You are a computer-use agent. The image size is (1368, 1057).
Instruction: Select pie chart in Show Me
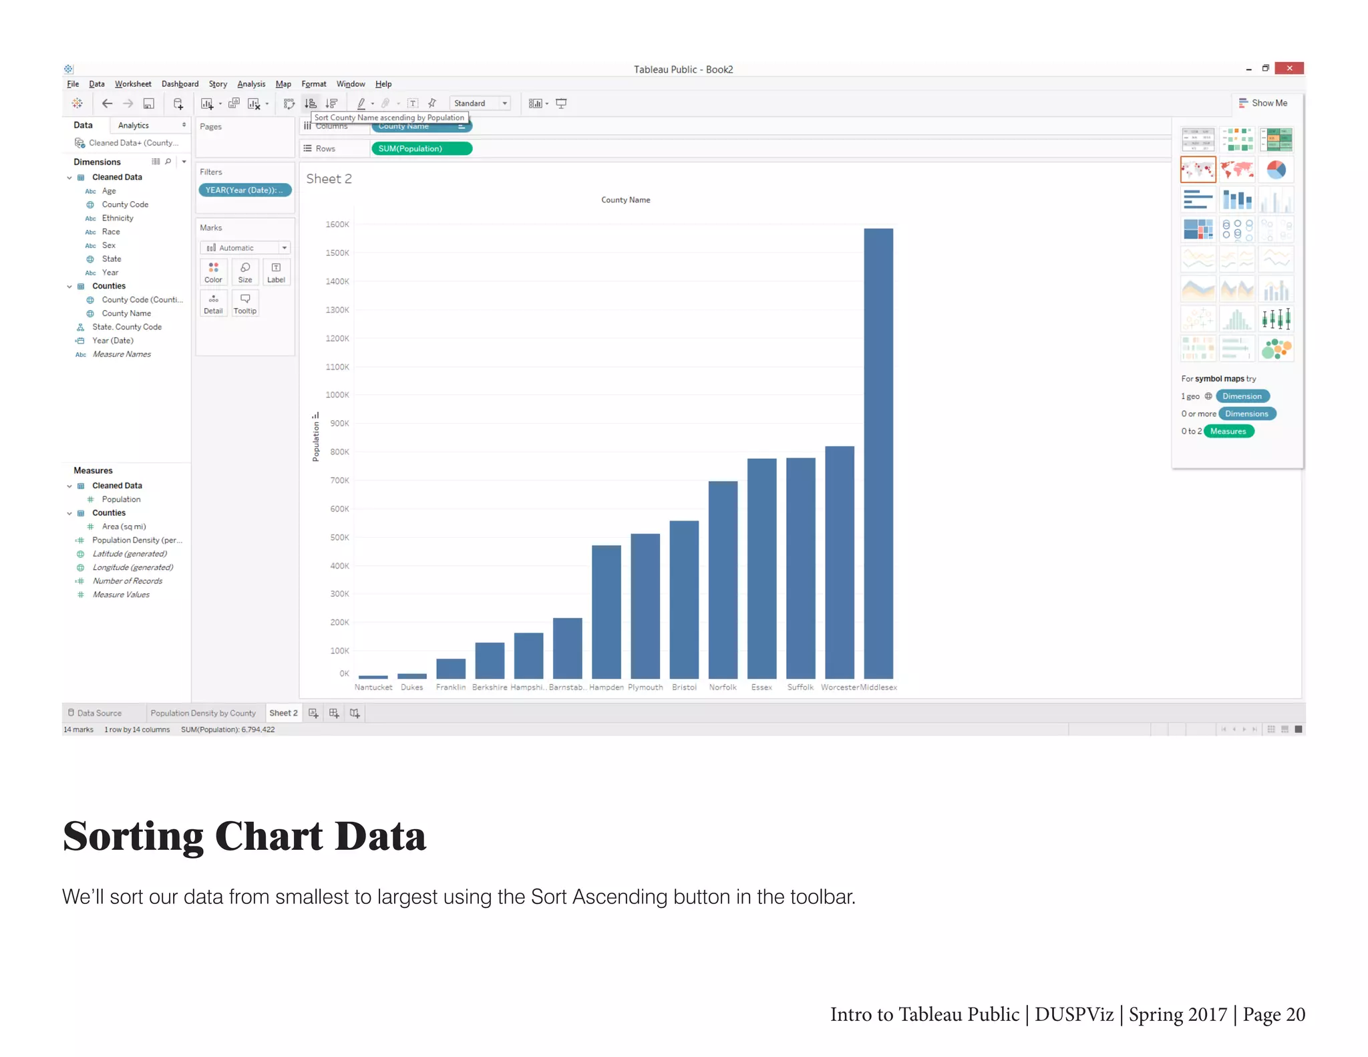1276,170
